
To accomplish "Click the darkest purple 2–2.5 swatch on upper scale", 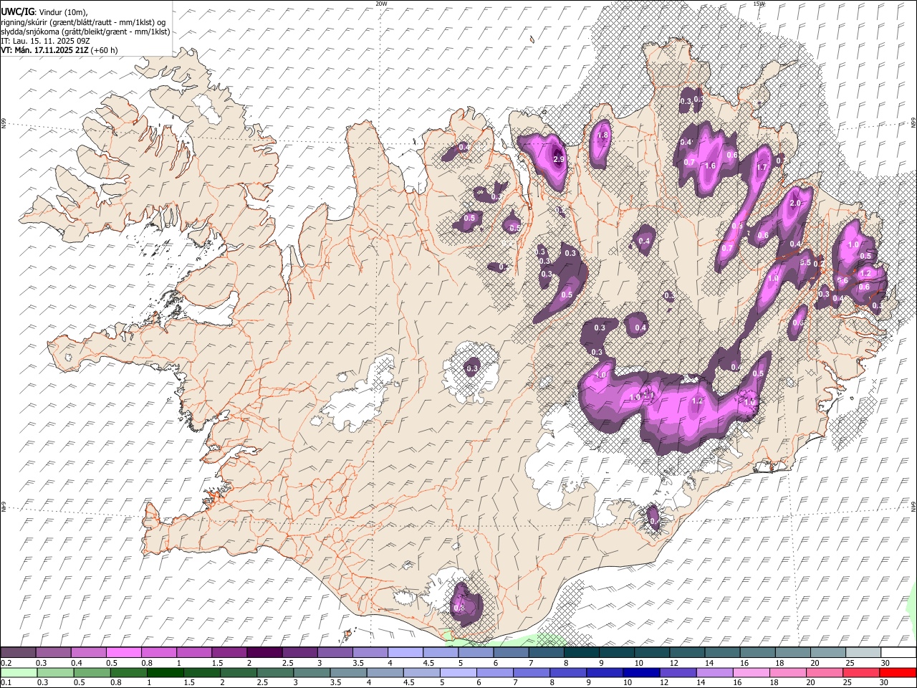I will coord(264,653).
